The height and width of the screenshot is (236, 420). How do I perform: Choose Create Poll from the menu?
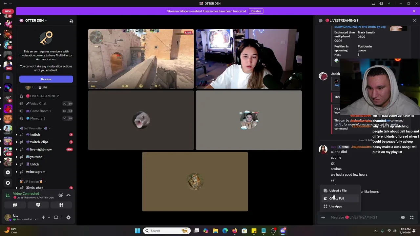pyautogui.click(x=340, y=199)
